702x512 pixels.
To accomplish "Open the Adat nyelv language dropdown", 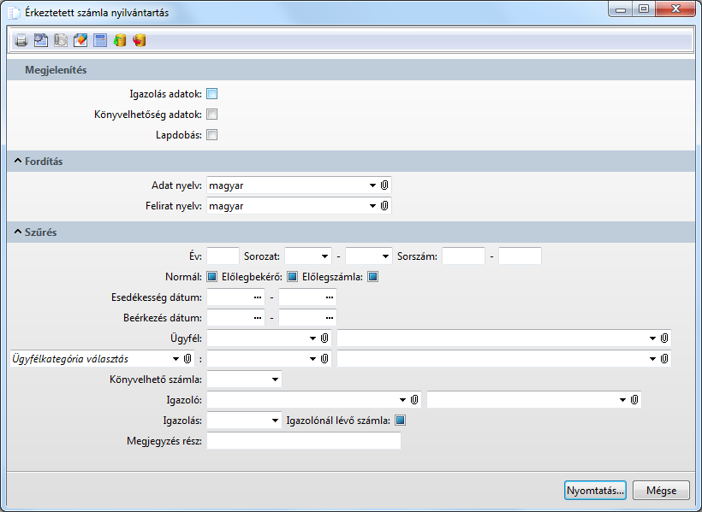I will pyautogui.click(x=372, y=185).
